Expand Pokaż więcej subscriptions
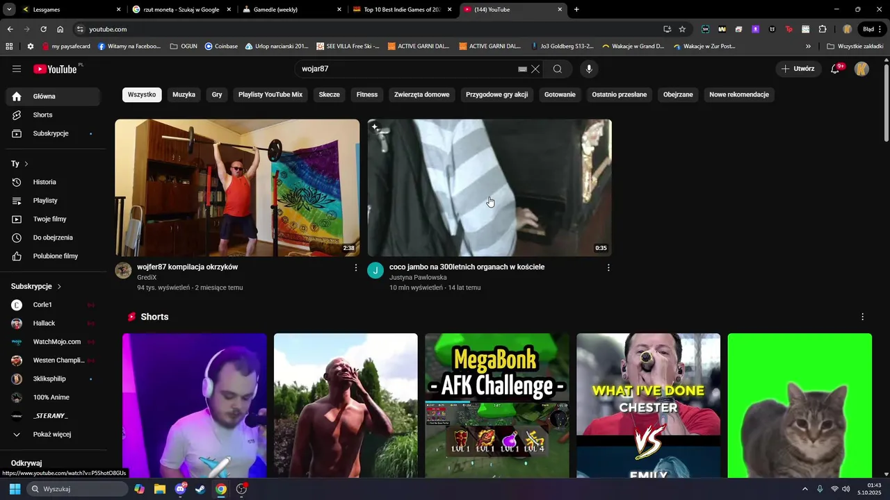This screenshot has width=890, height=500. point(52,434)
